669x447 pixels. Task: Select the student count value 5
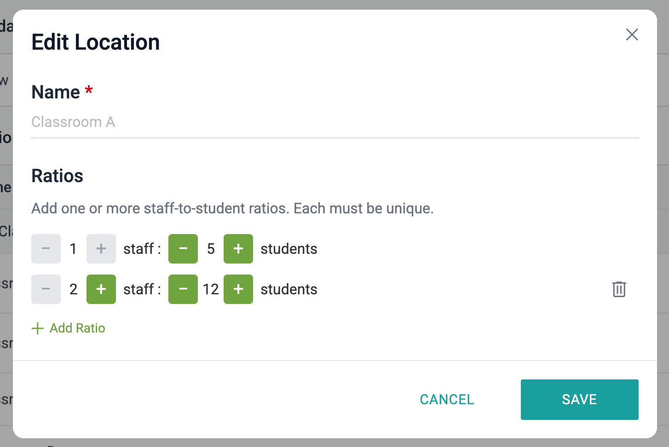[211, 249]
